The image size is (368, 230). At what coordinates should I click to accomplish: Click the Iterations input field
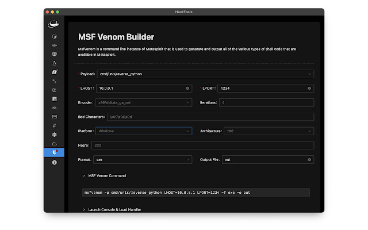(x=266, y=102)
